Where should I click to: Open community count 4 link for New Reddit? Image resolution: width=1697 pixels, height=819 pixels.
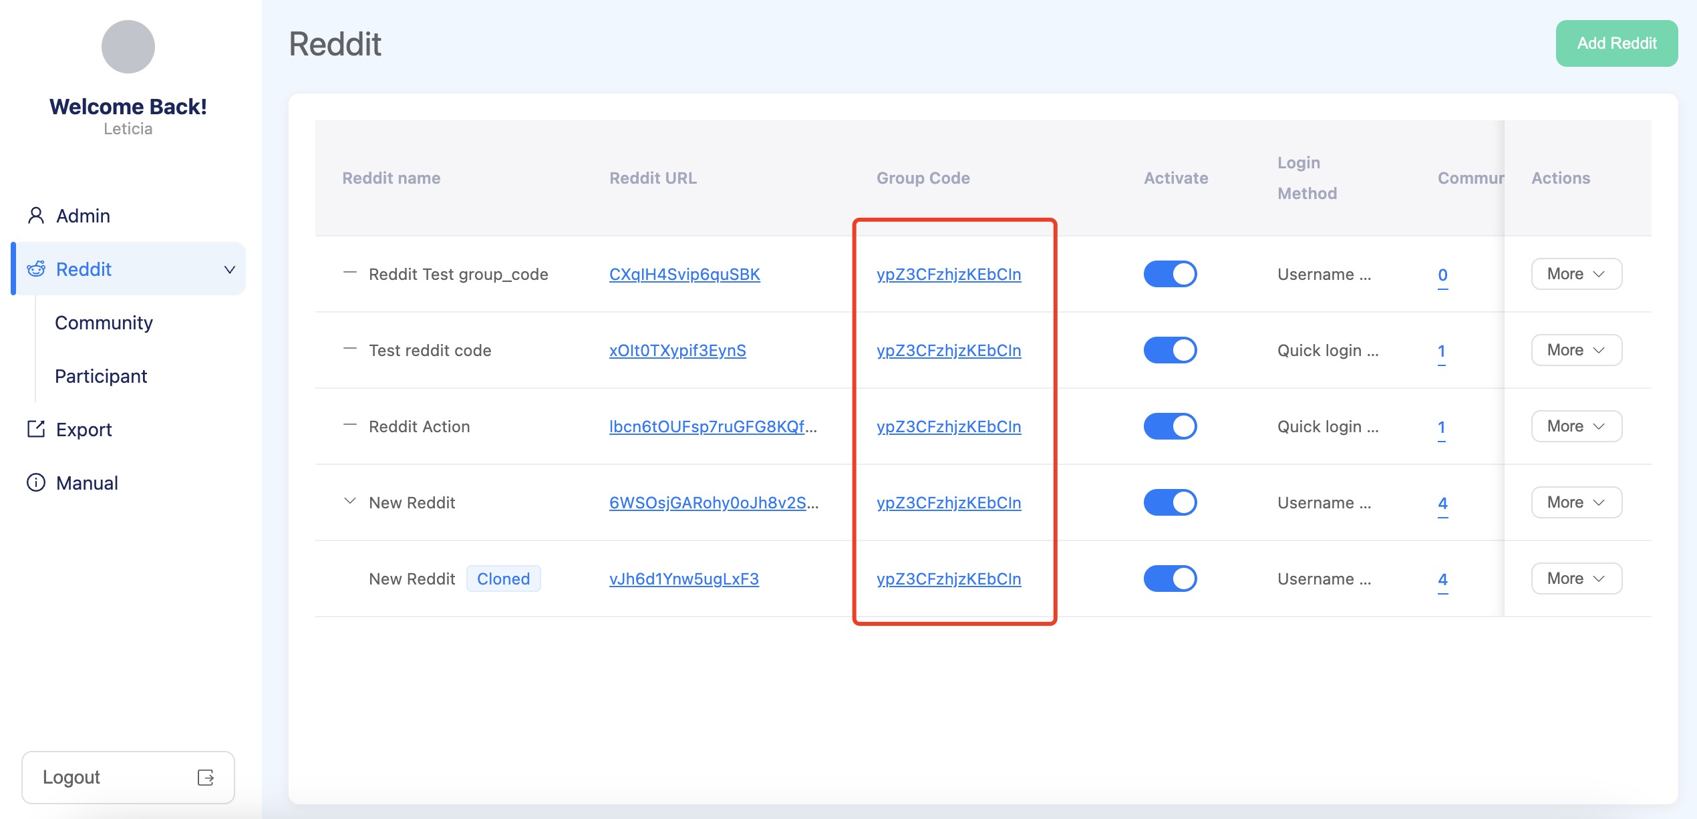click(1442, 503)
